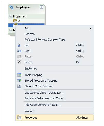The width and height of the screenshot is (104, 126).
Task: Collapse the Properties section of Employee
Action: (x=11, y=16)
